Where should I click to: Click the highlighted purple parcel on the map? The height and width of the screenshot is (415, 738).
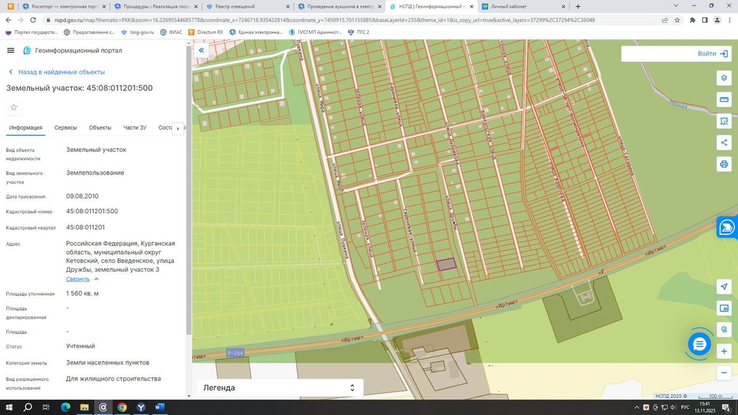pos(446,264)
